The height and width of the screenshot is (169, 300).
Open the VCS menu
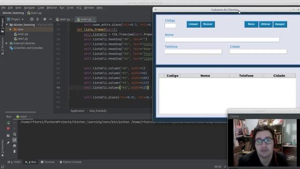(x=79, y=8)
